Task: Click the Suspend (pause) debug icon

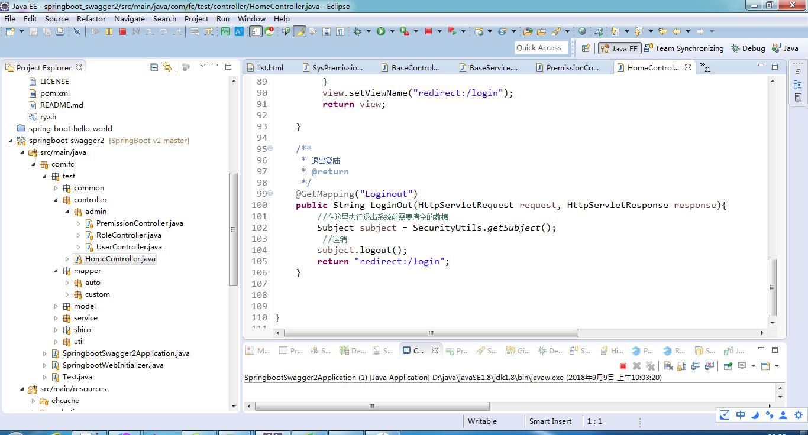Action: (x=109, y=31)
